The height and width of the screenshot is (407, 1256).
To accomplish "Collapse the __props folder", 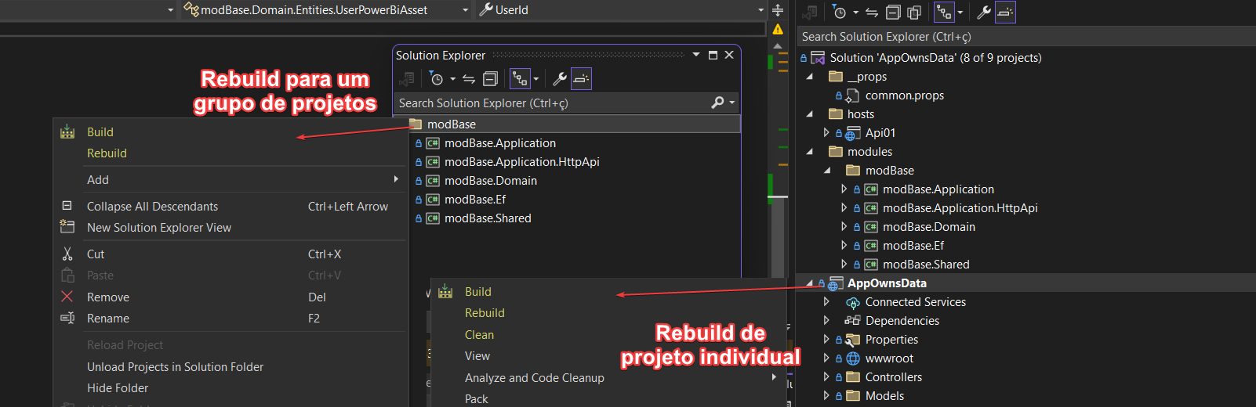I will point(810,77).
